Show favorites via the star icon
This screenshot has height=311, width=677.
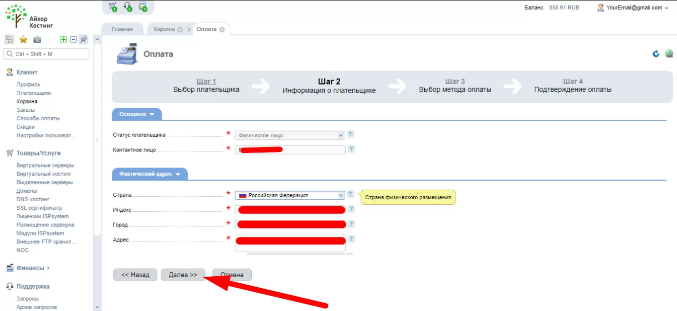click(23, 40)
